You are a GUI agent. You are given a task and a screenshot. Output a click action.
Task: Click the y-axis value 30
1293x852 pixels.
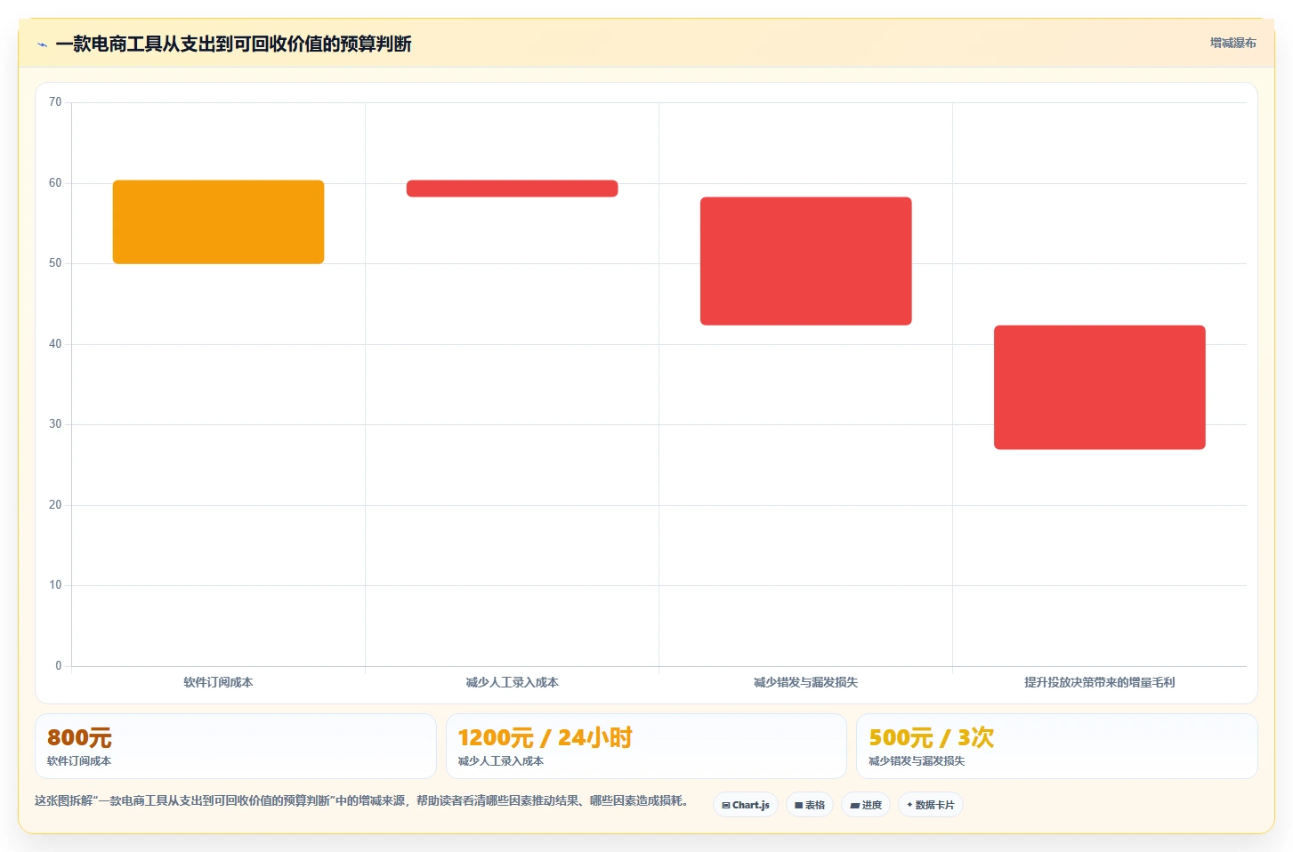(x=55, y=424)
